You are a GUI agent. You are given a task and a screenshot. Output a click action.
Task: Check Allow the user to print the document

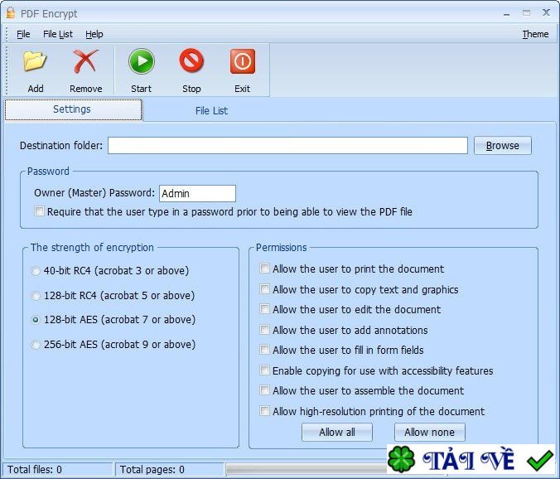point(264,269)
